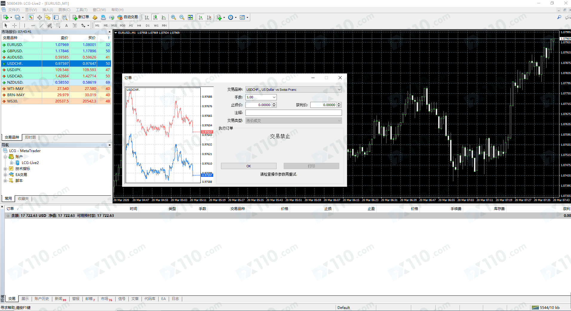Open the periods clock icon

231,17
